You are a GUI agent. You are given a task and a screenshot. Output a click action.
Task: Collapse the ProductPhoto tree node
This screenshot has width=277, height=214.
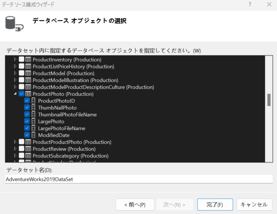[x=15, y=94]
